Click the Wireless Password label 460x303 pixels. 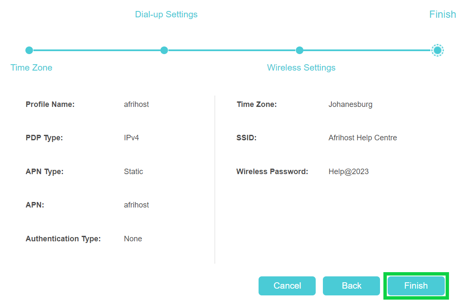(272, 172)
